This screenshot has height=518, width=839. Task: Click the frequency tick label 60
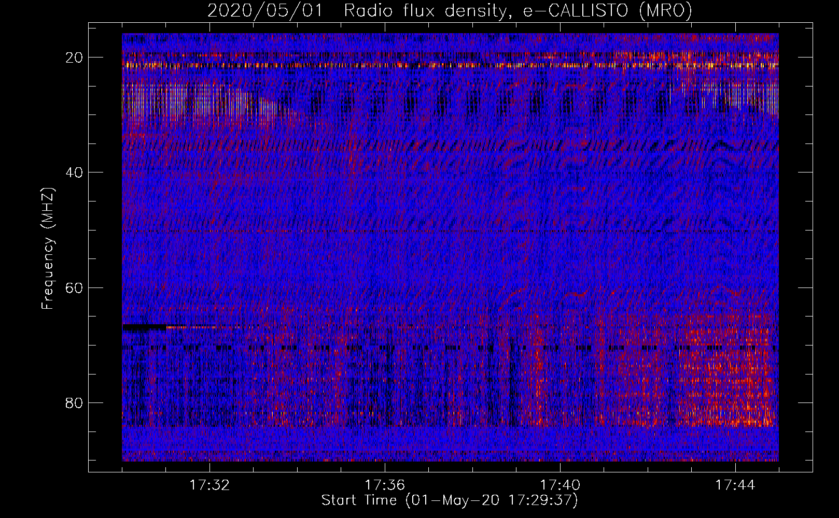coord(75,287)
